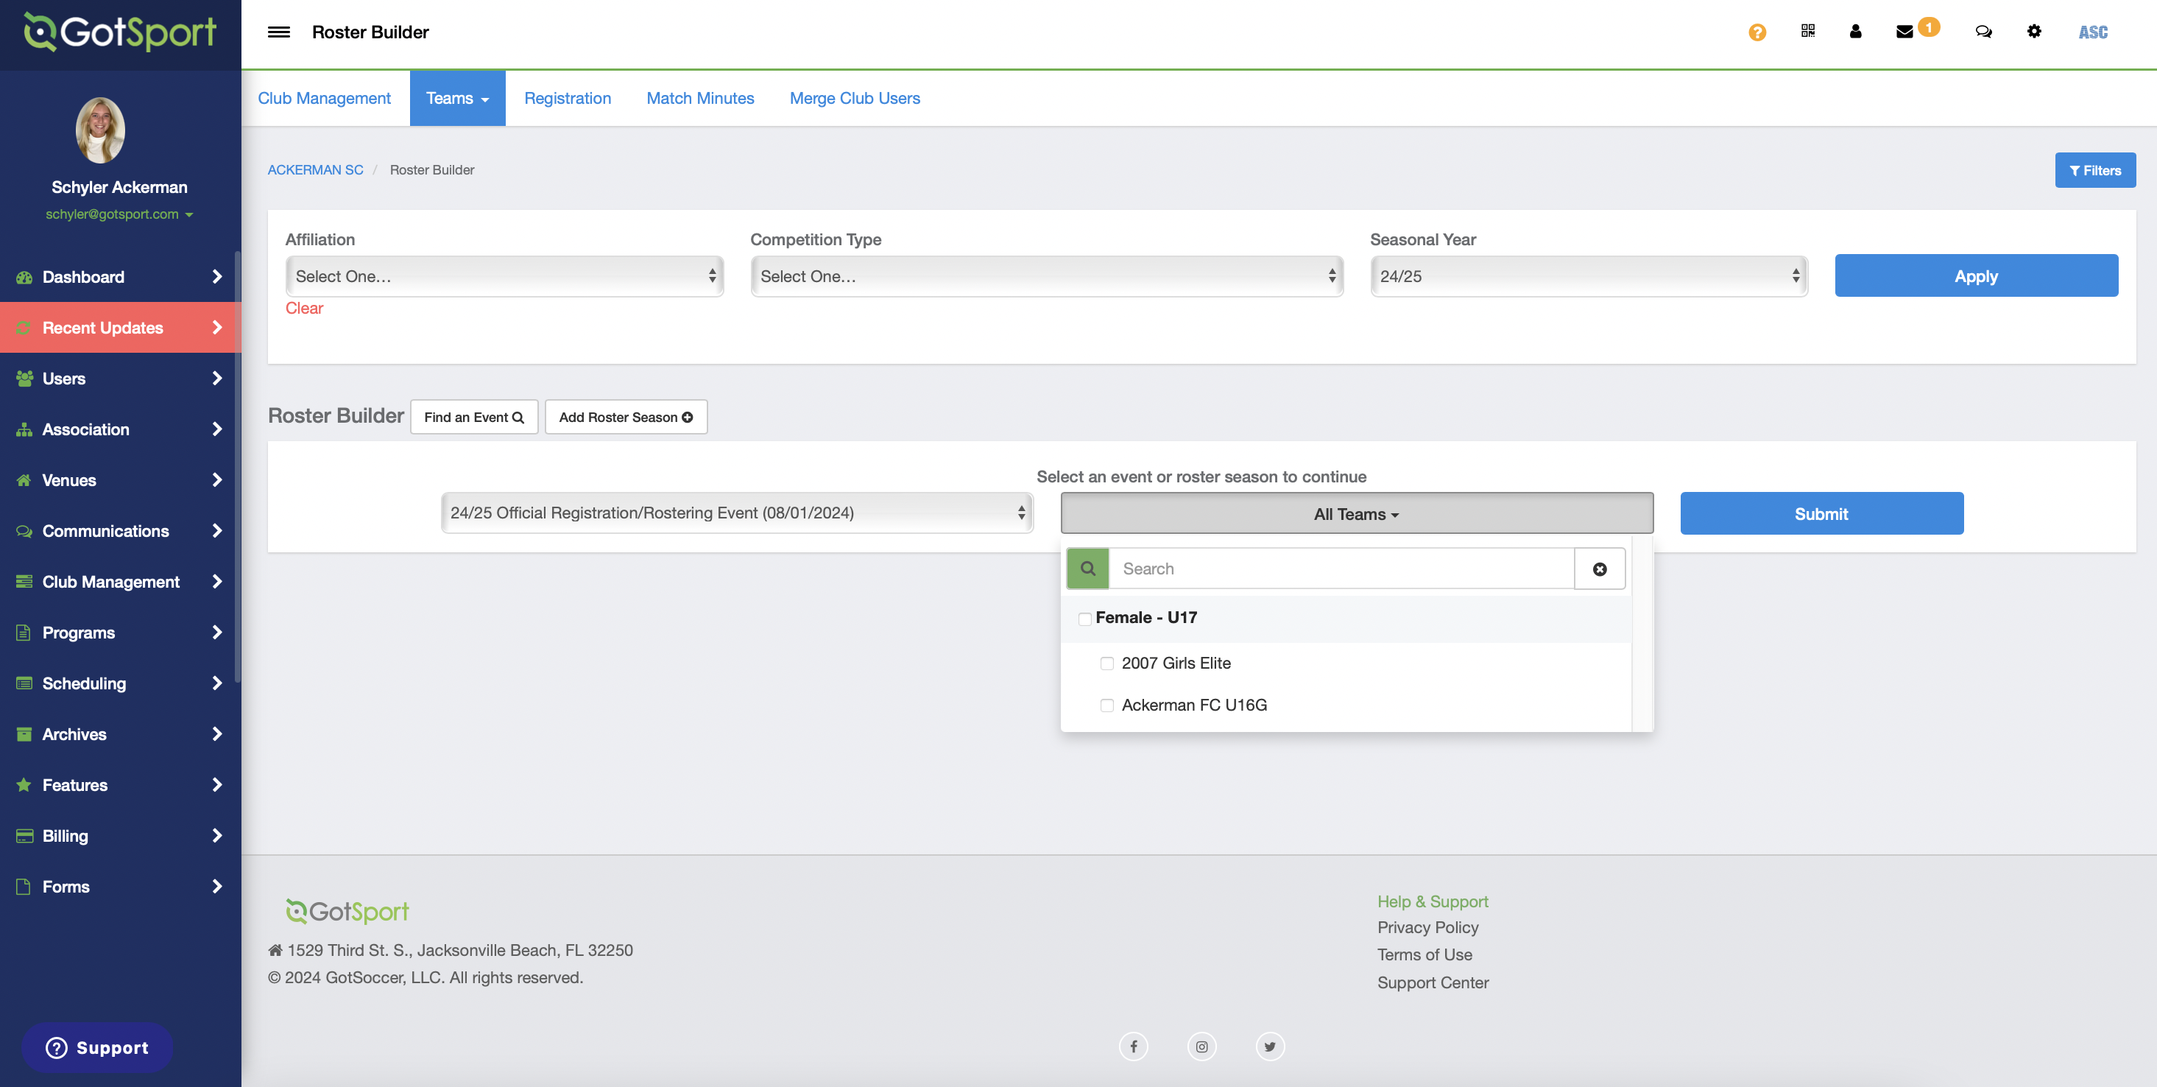The height and width of the screenshot is (1087, 2157).
Task: Clear team search with the X icon
Action: pos(1599,569)
